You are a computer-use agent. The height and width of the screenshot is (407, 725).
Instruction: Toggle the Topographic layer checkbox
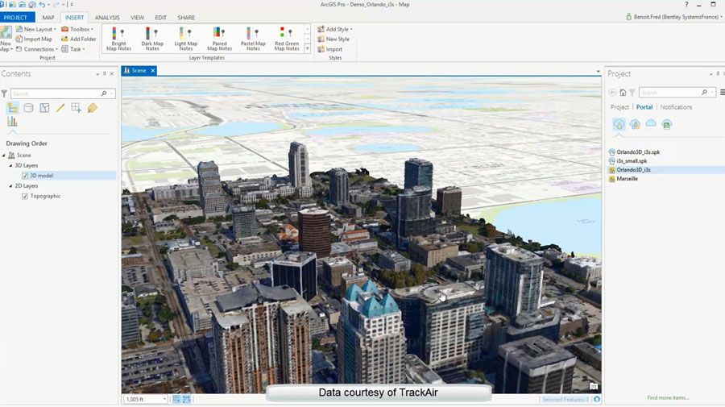(x=25, y=196)
